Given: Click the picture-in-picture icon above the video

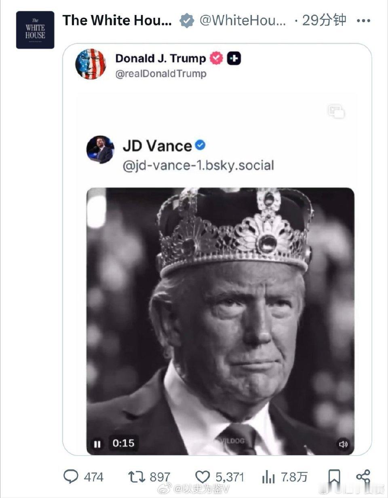Looking at the screenshot, I should 336,111.
